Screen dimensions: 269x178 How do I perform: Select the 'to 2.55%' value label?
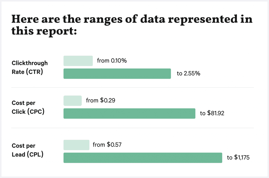(x=189, y=74)
